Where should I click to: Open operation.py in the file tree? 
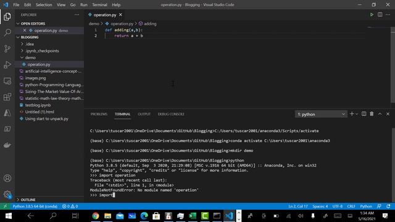[49, 64]
